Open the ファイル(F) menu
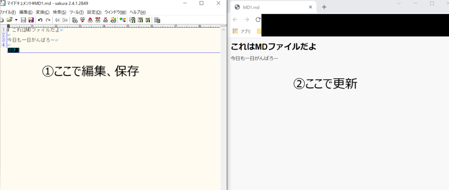The width and height of the screenshot is (449, 190). point(8,12)
